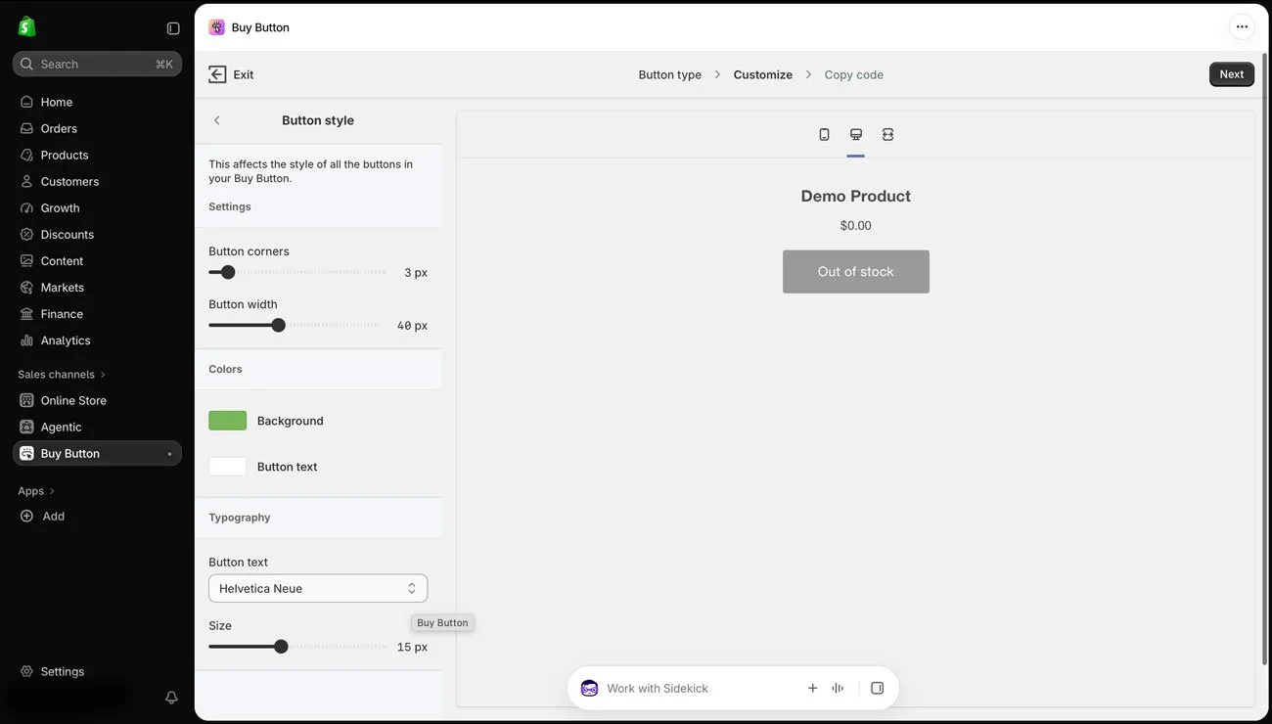Click the plus icon in Sidekick bar
The image size is (1272, 724).
click(x=812, y=688)
